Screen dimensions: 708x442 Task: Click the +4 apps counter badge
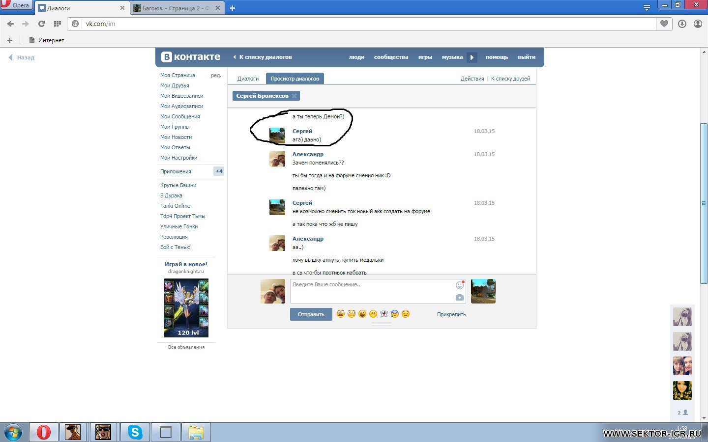(219, 171)
